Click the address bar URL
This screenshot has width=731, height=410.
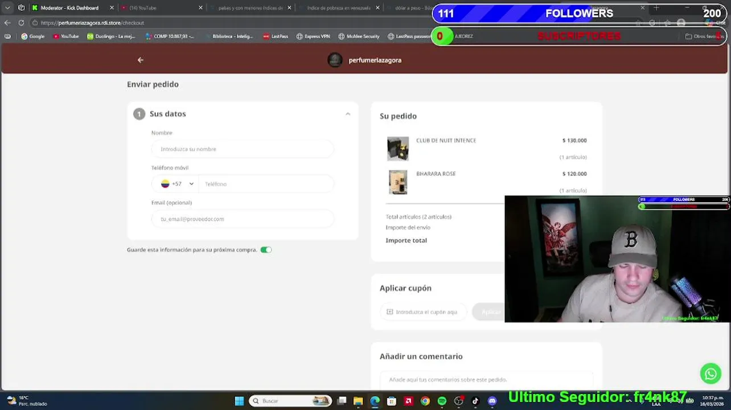[92, 23]
